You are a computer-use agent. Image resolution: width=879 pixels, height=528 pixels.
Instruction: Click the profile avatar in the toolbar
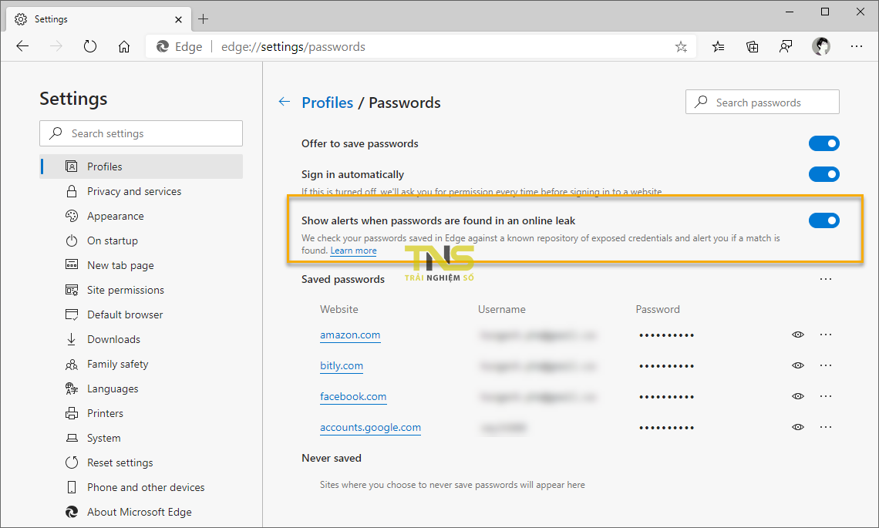click(x=821, y=46)
